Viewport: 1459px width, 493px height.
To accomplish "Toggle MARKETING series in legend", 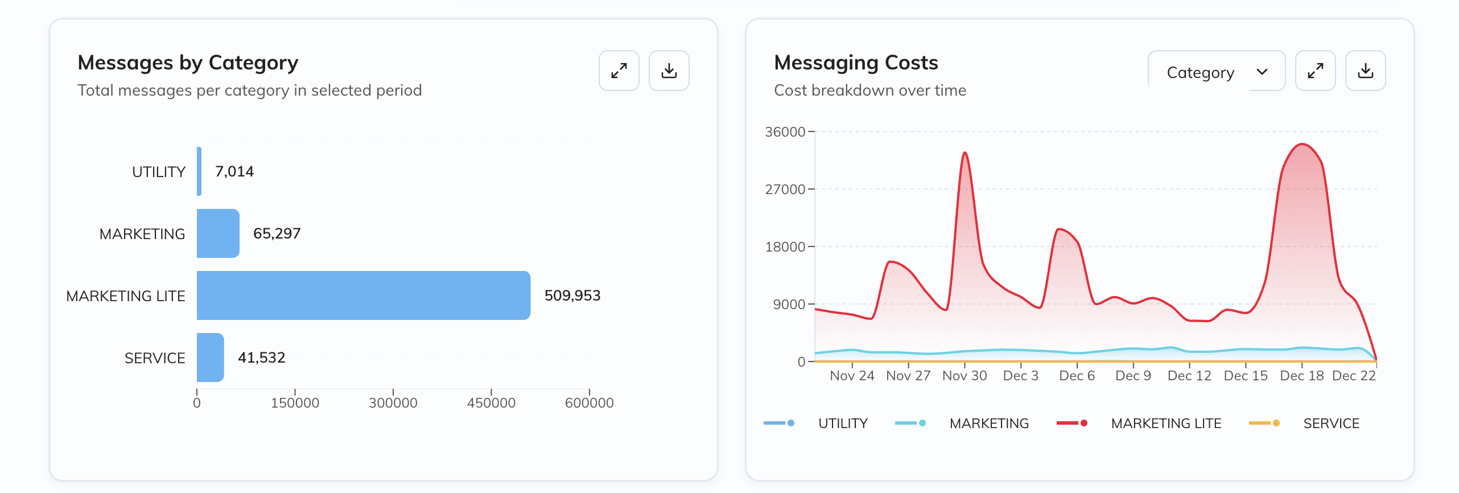I will click(988, 424).
